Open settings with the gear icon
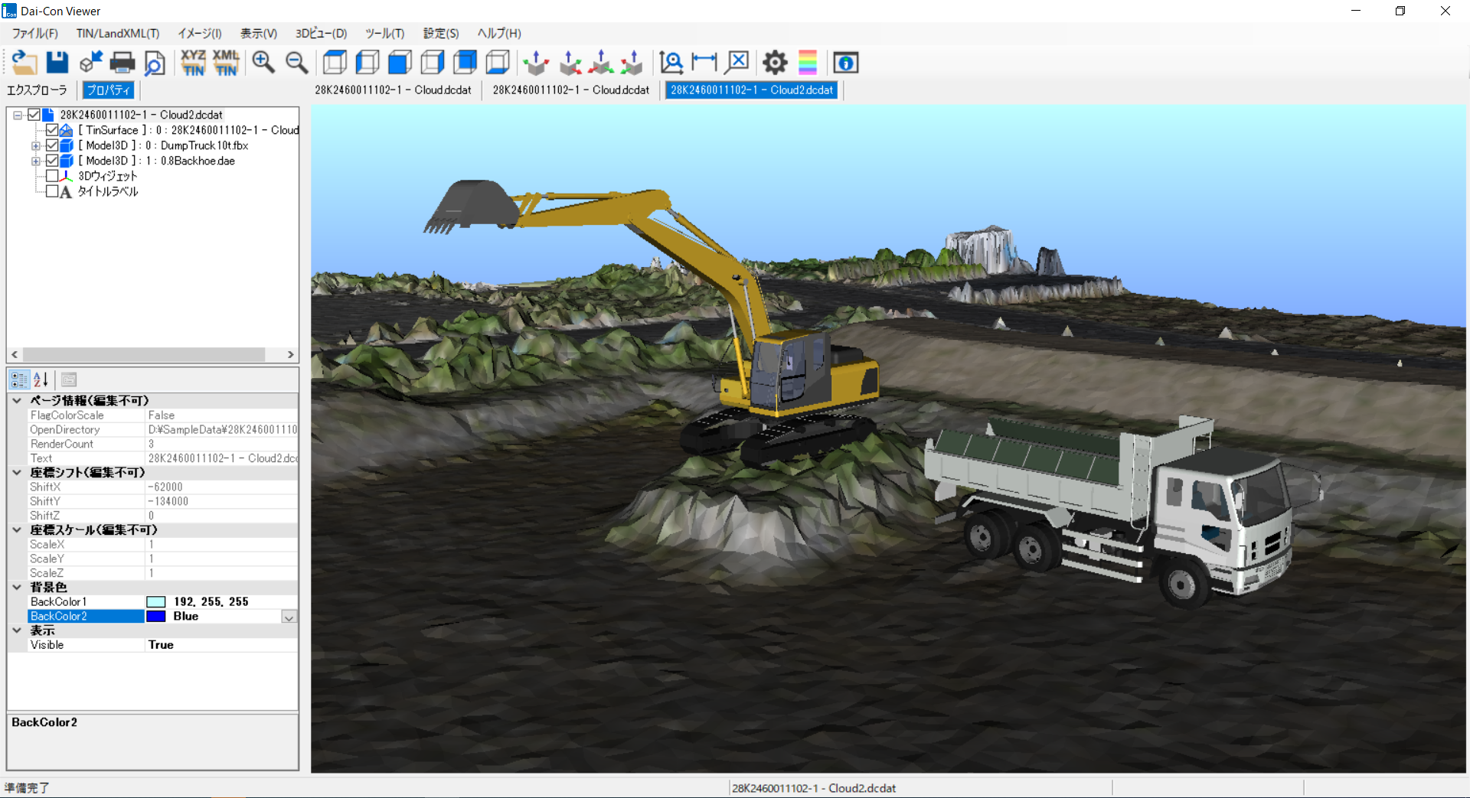 click(x=775, y=63)
